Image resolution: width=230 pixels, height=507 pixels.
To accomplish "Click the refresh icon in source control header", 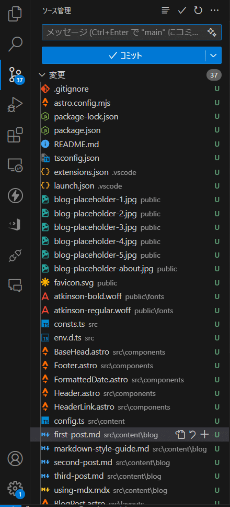I will click(198, 10).
